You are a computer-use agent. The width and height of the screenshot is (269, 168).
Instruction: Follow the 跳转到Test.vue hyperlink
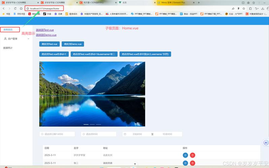(45, 30)
